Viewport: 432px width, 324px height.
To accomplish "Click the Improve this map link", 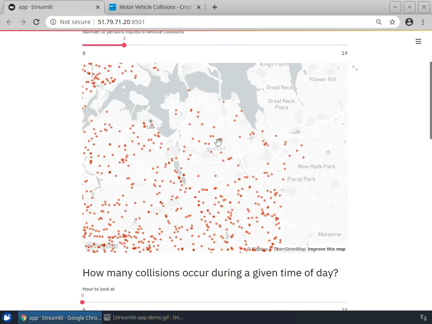I will click(327, 249).
